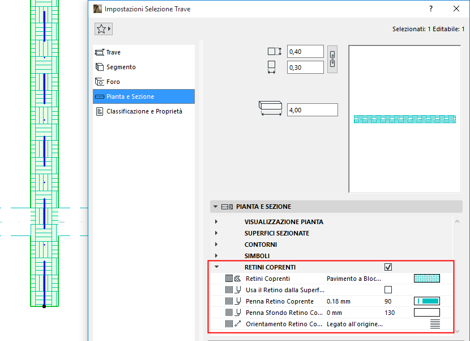Click Pavimento a Bloc... fill name

pyautogui.click(x=354, y=279)
